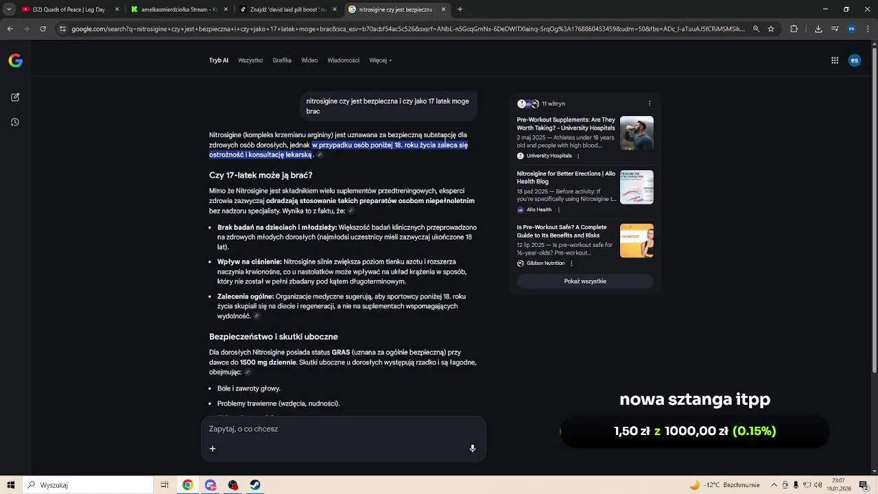
Task: Click the 'Czy 17-latek może ją brać?' heading
Action: 261,176
